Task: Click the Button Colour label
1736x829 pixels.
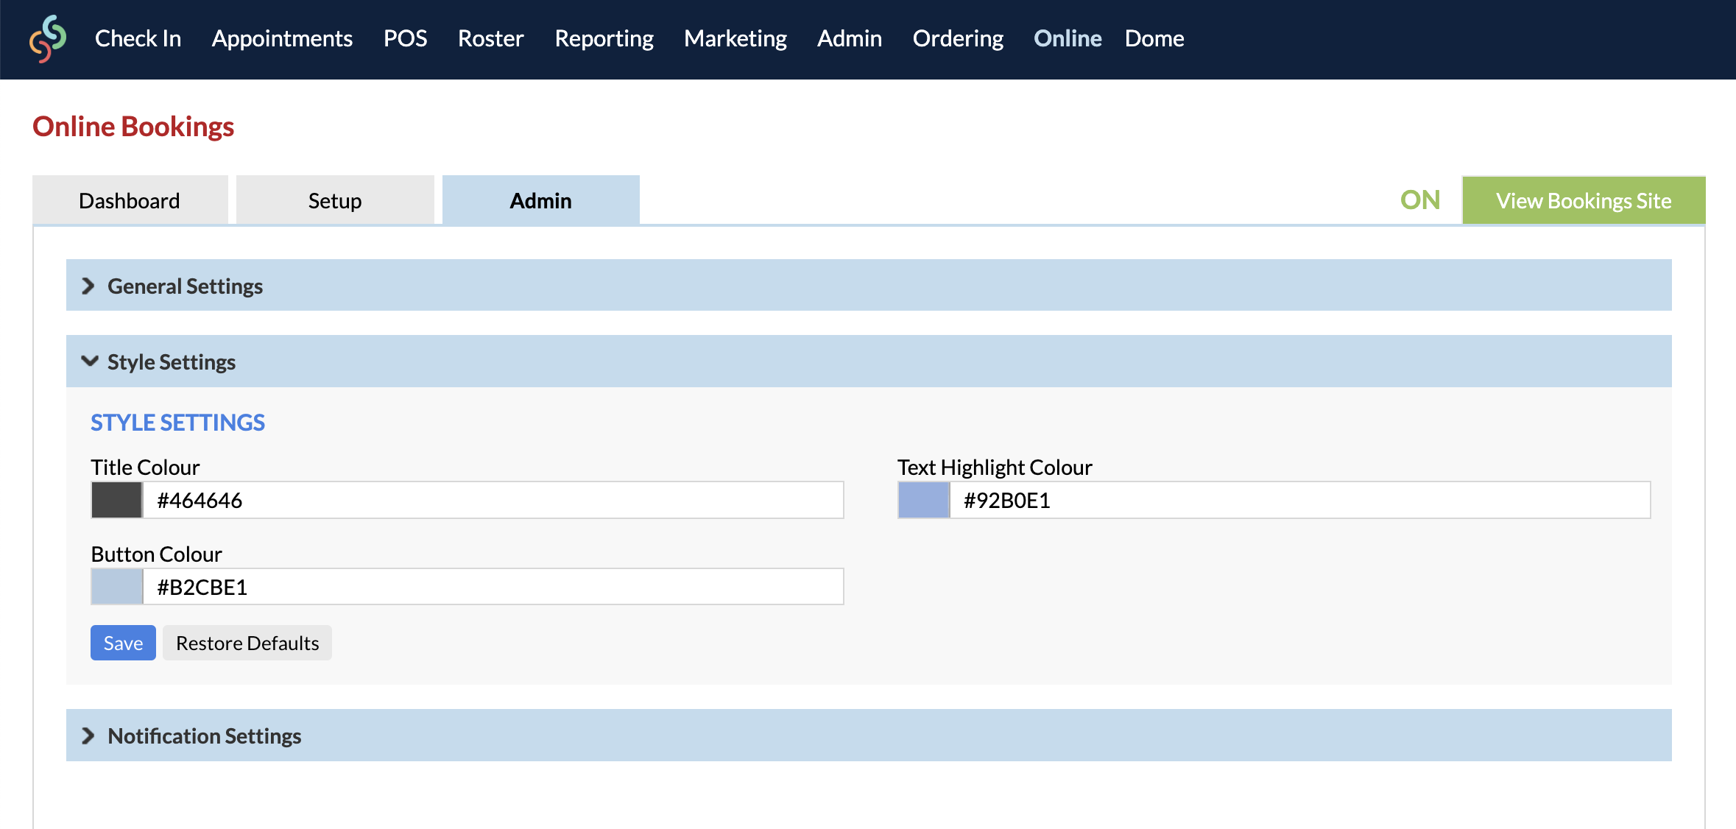Action: coord(156,554)
